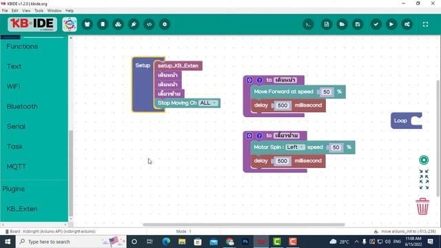
Task: Open the serial terminal icon
Action: pos(308,25)
